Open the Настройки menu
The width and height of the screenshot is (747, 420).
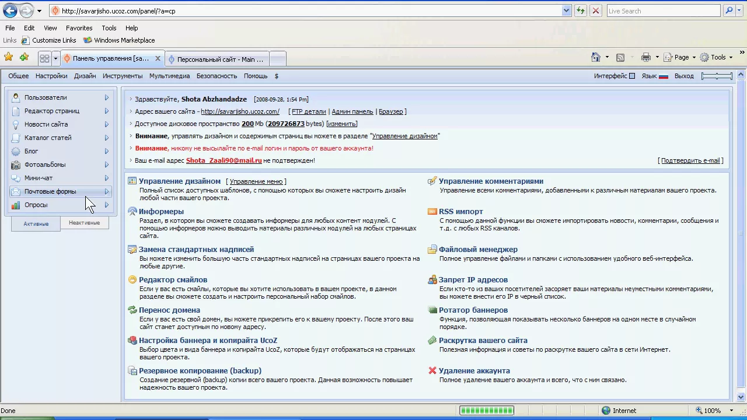pos(51,76)
